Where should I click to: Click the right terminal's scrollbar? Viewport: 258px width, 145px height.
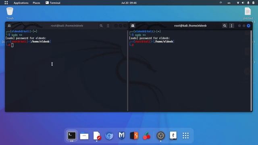(x=251, y=71)
